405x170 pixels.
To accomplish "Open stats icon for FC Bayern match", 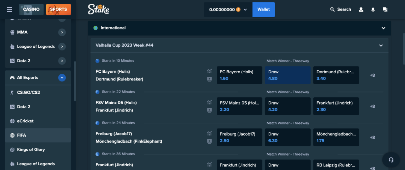I will (x=210, y=72).
